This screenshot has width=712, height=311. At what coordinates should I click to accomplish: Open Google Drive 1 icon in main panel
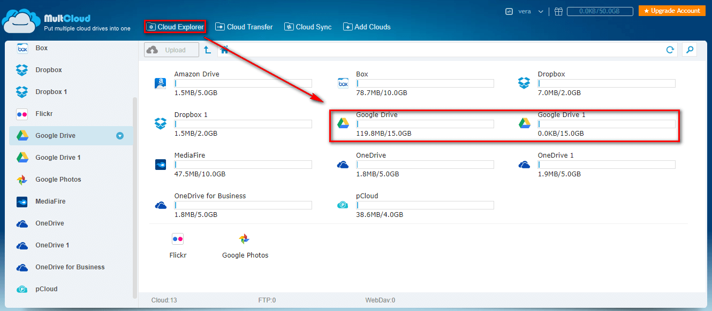[524, 124]
